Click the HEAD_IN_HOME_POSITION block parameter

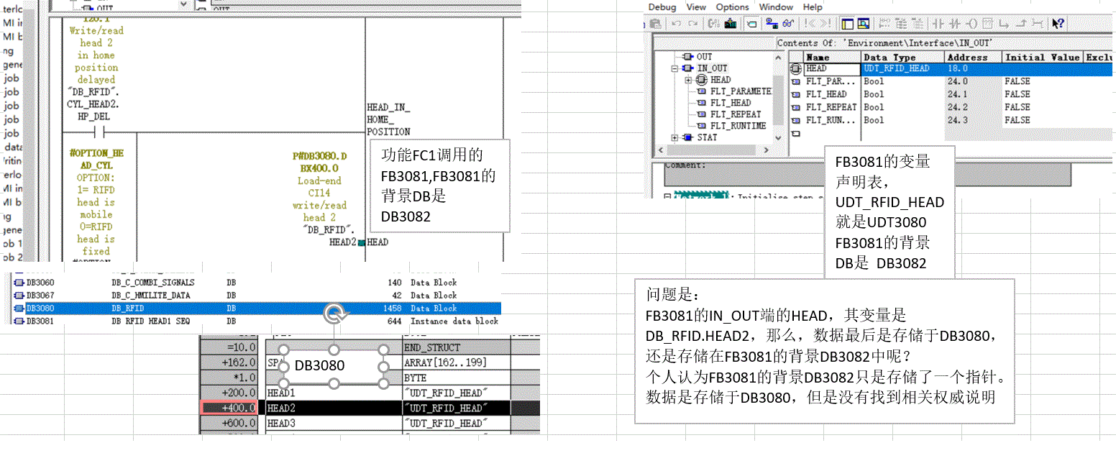pos(389,119)
